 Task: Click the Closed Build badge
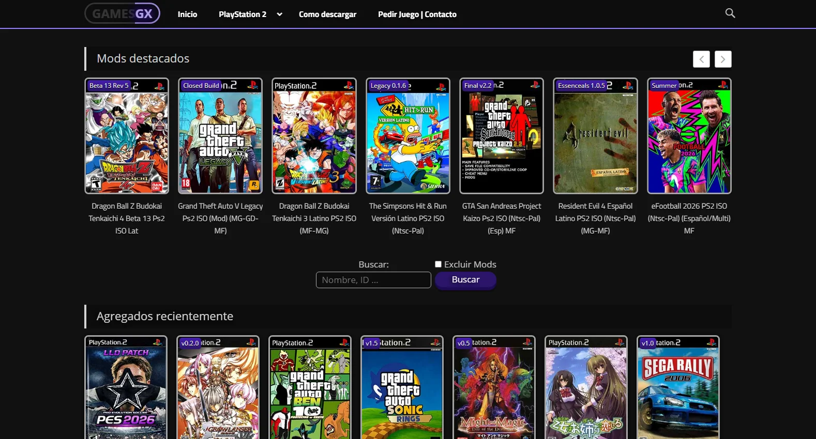[x=201, y=86]
